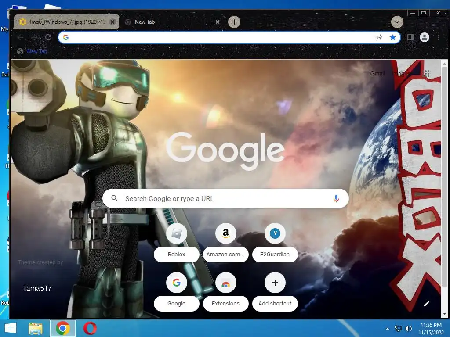
Task: Switch to Img0_(Windows_7).jpg tab
Action: coord(67,22)
